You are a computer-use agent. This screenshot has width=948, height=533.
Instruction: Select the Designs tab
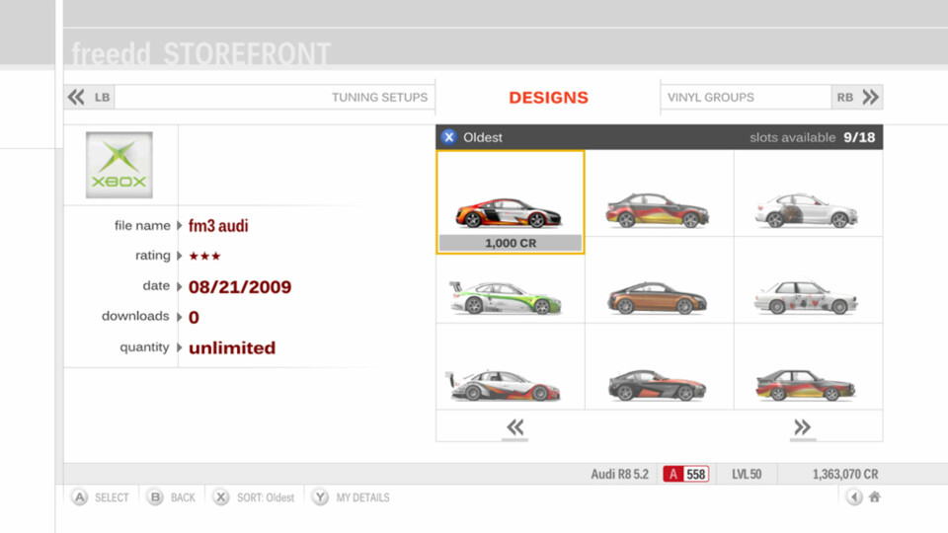click(548, 98)
